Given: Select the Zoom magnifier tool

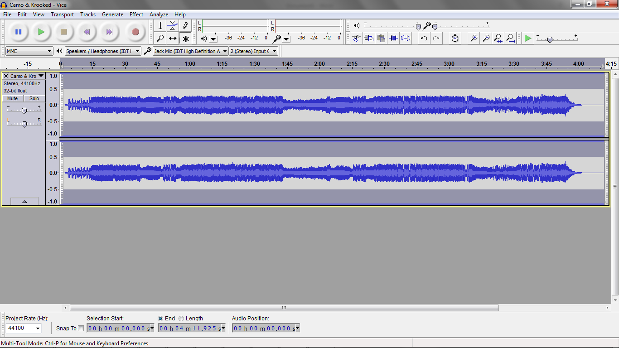Looking at the screenshot, I should pos(160,39).
